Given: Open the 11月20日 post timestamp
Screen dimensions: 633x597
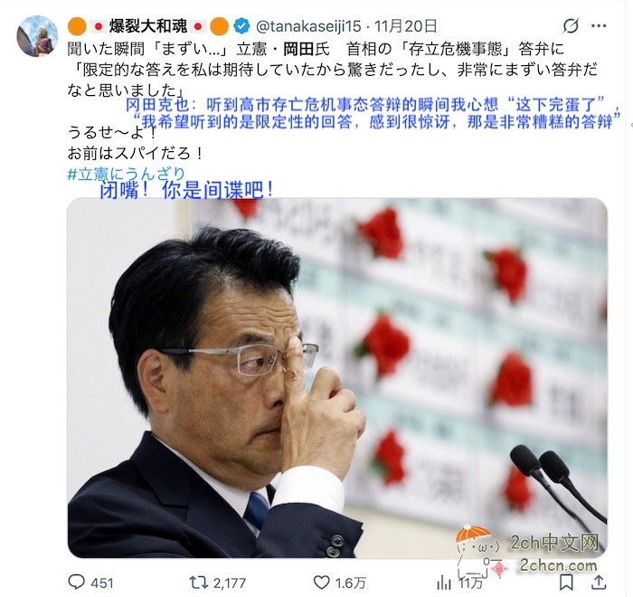Looking at the screenshot, I should coord(406,26).
